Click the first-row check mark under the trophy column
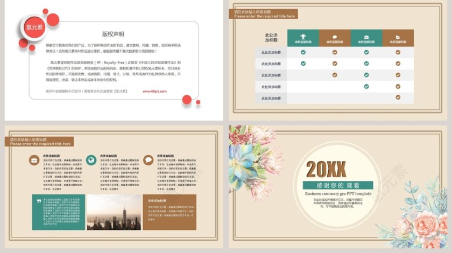The width and height of the screenshot is (452, 253). coord(303,52)
